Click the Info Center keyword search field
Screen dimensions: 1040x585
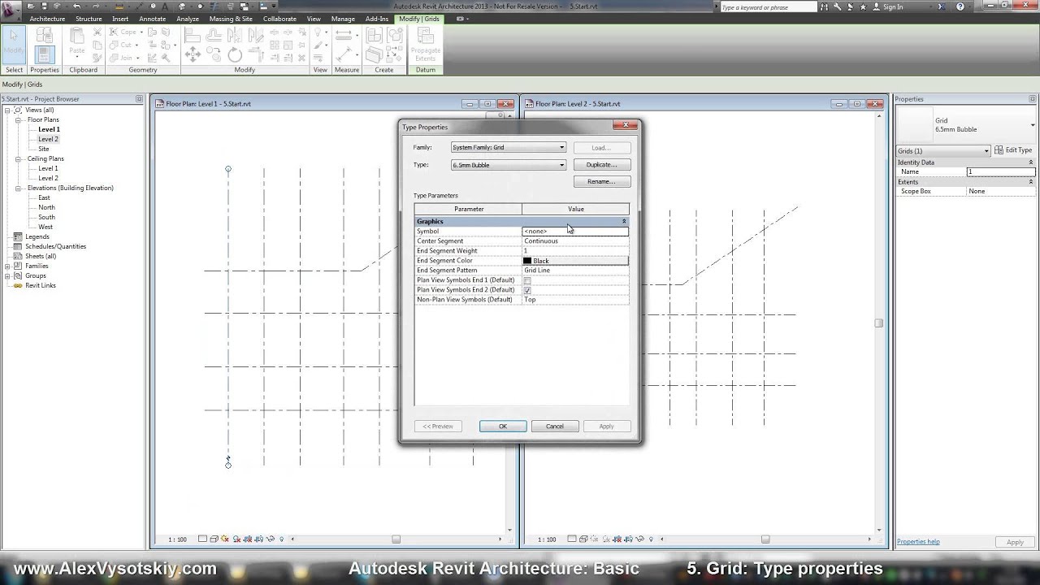click(768, 6)
